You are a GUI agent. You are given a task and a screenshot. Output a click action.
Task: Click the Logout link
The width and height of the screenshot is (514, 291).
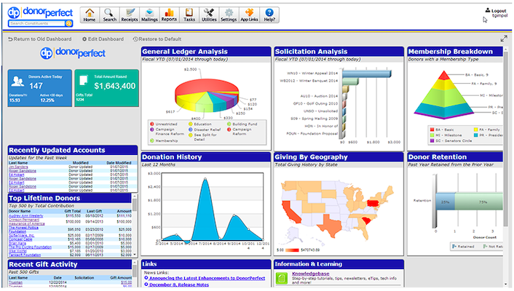(x=499, y=11)
